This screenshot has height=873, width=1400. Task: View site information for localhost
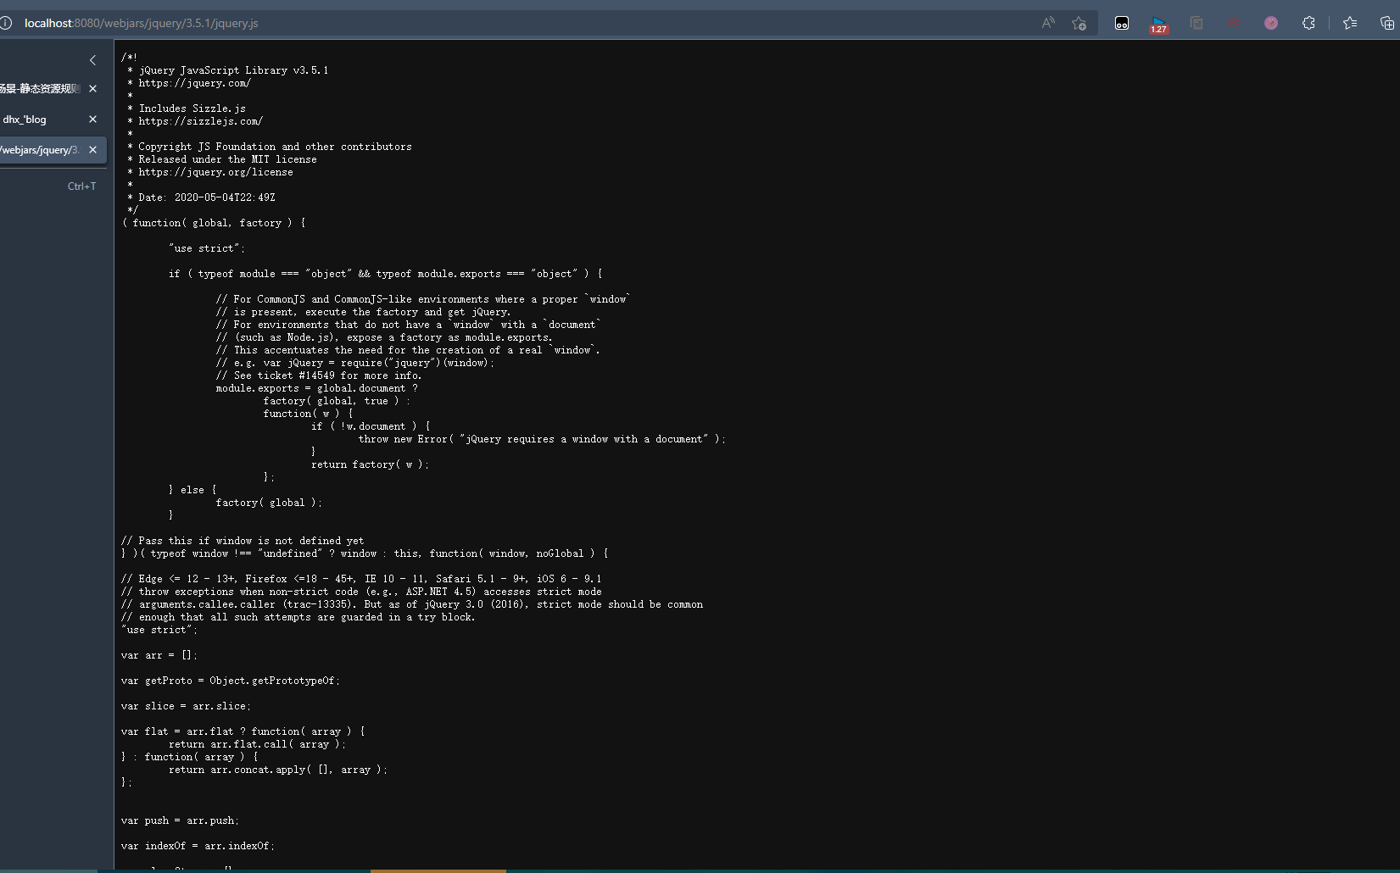pyautogui.click(x=7, y=23)
